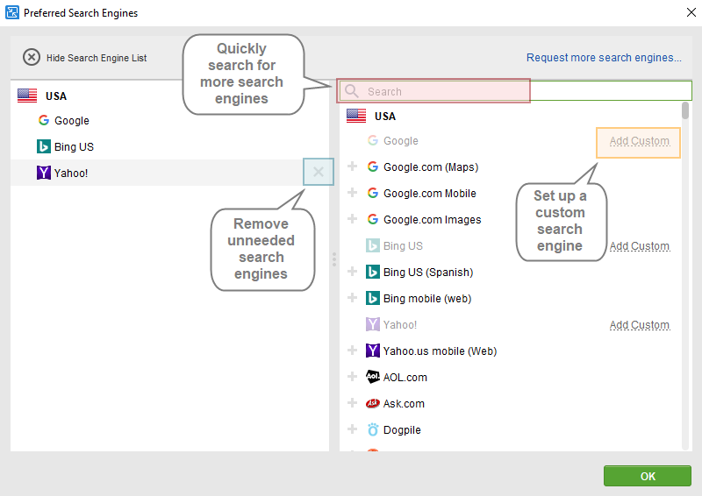Click USA flag in available engines list
The height and width of the screenshot is (496, 702).
[x=356, y=116]
